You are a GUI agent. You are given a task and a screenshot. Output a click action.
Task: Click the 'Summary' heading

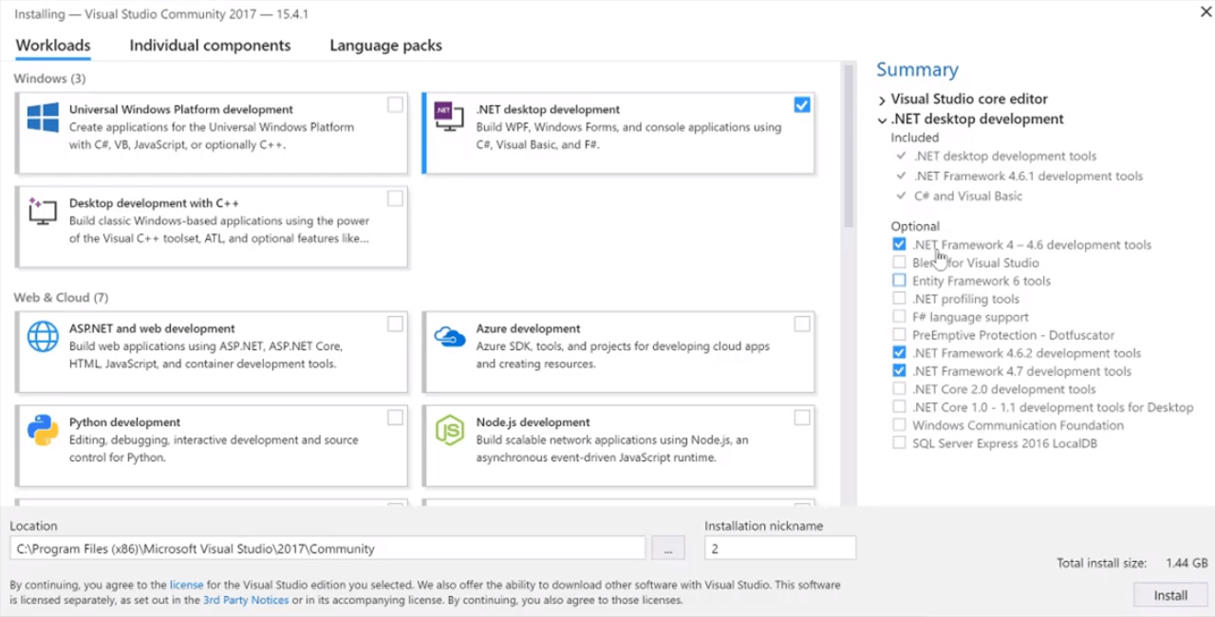[917, 69]
